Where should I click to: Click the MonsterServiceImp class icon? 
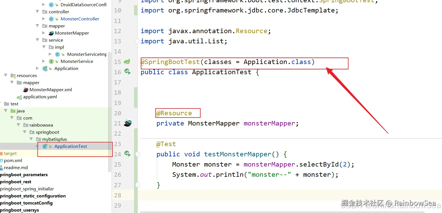coord(58,54)
